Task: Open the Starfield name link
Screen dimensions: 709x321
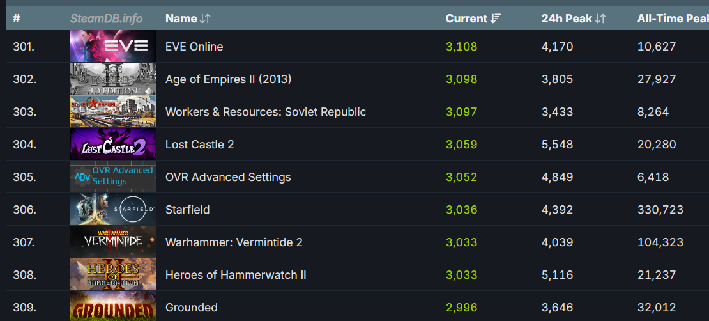Action: [x=187, y=210]
